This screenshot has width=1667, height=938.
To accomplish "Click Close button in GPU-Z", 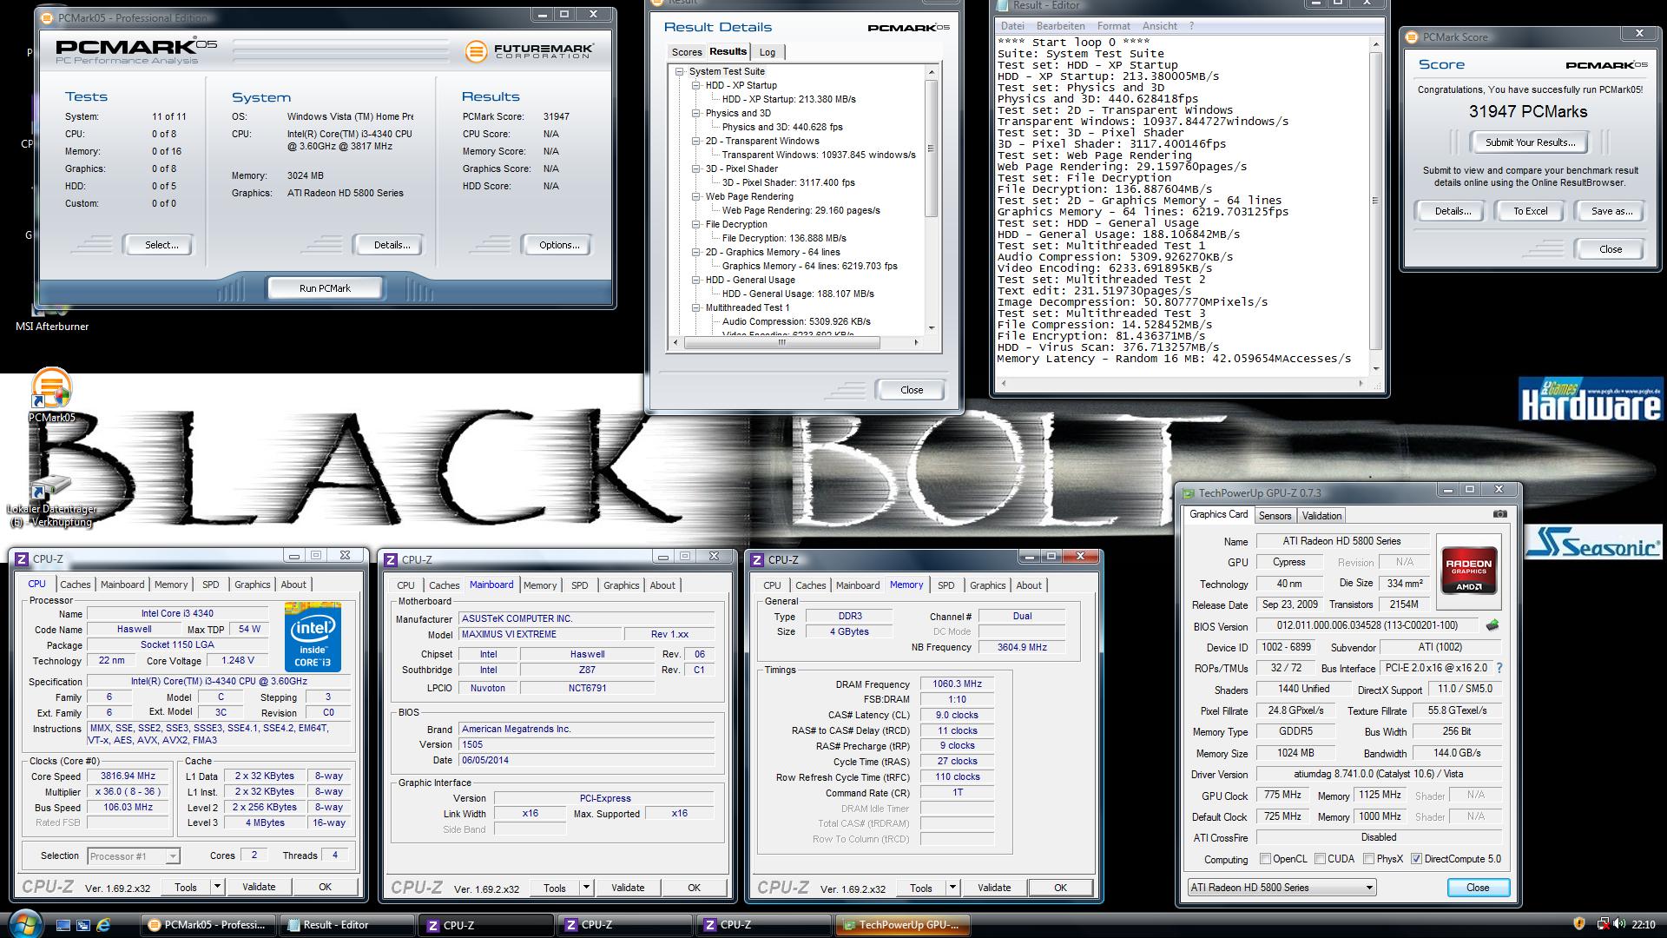I will (x=1478, y=888).
